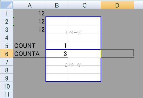Click cell A1 containing 12
143x98 pixels.
pyautogui.click(x=30, y=13)
